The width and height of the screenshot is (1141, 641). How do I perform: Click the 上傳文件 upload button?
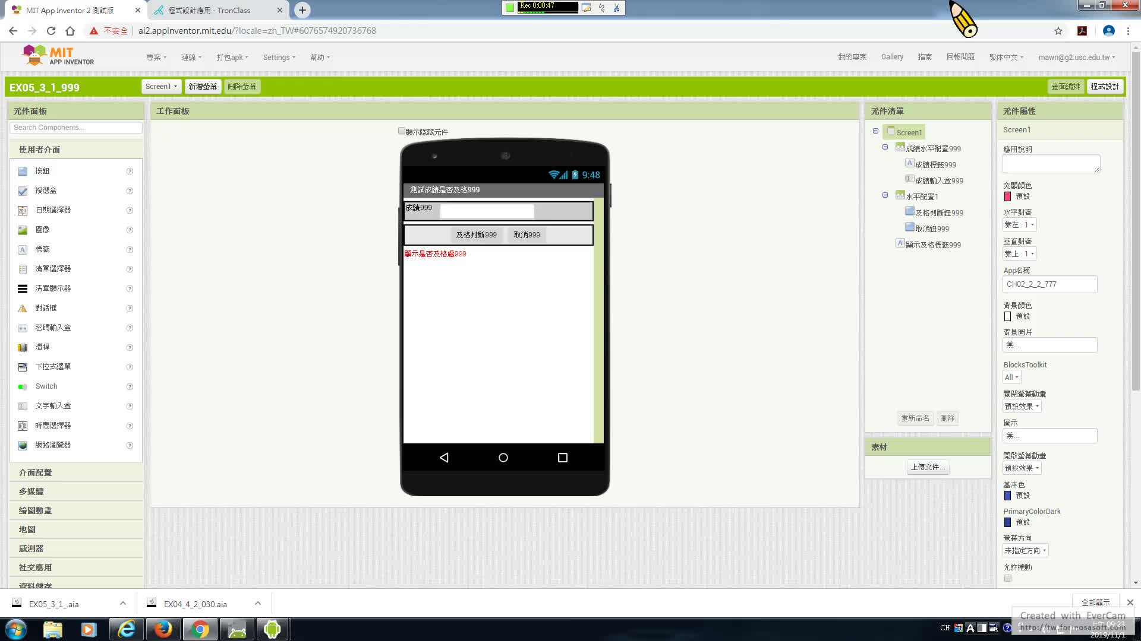pyautogui.click(x=928, y=468)
